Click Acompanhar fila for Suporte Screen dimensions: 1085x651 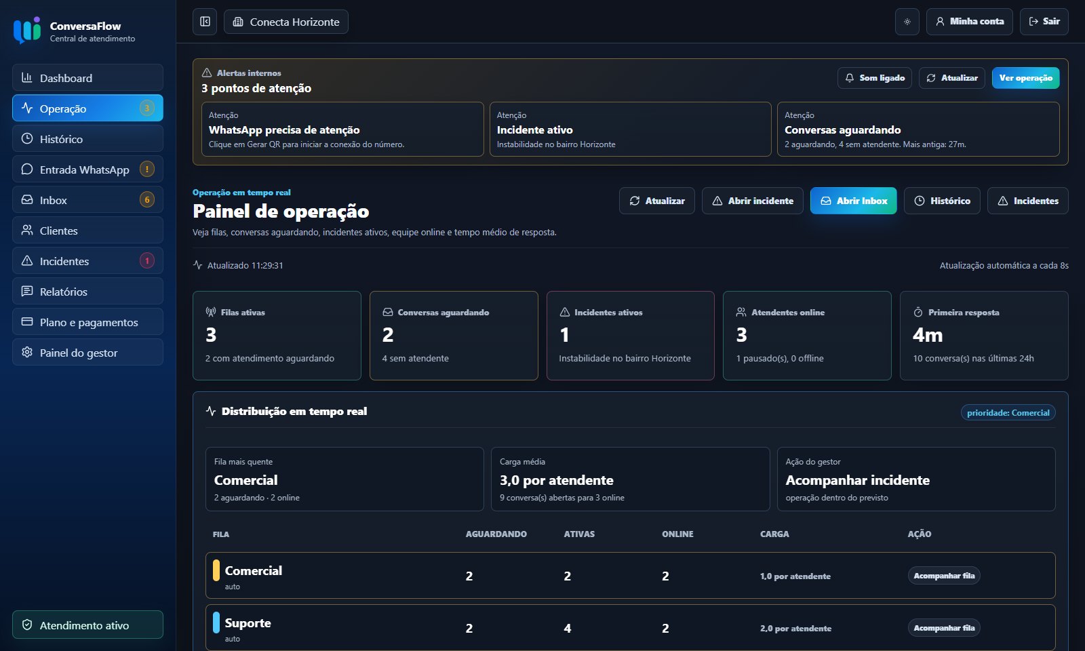(x=944, y=628)
